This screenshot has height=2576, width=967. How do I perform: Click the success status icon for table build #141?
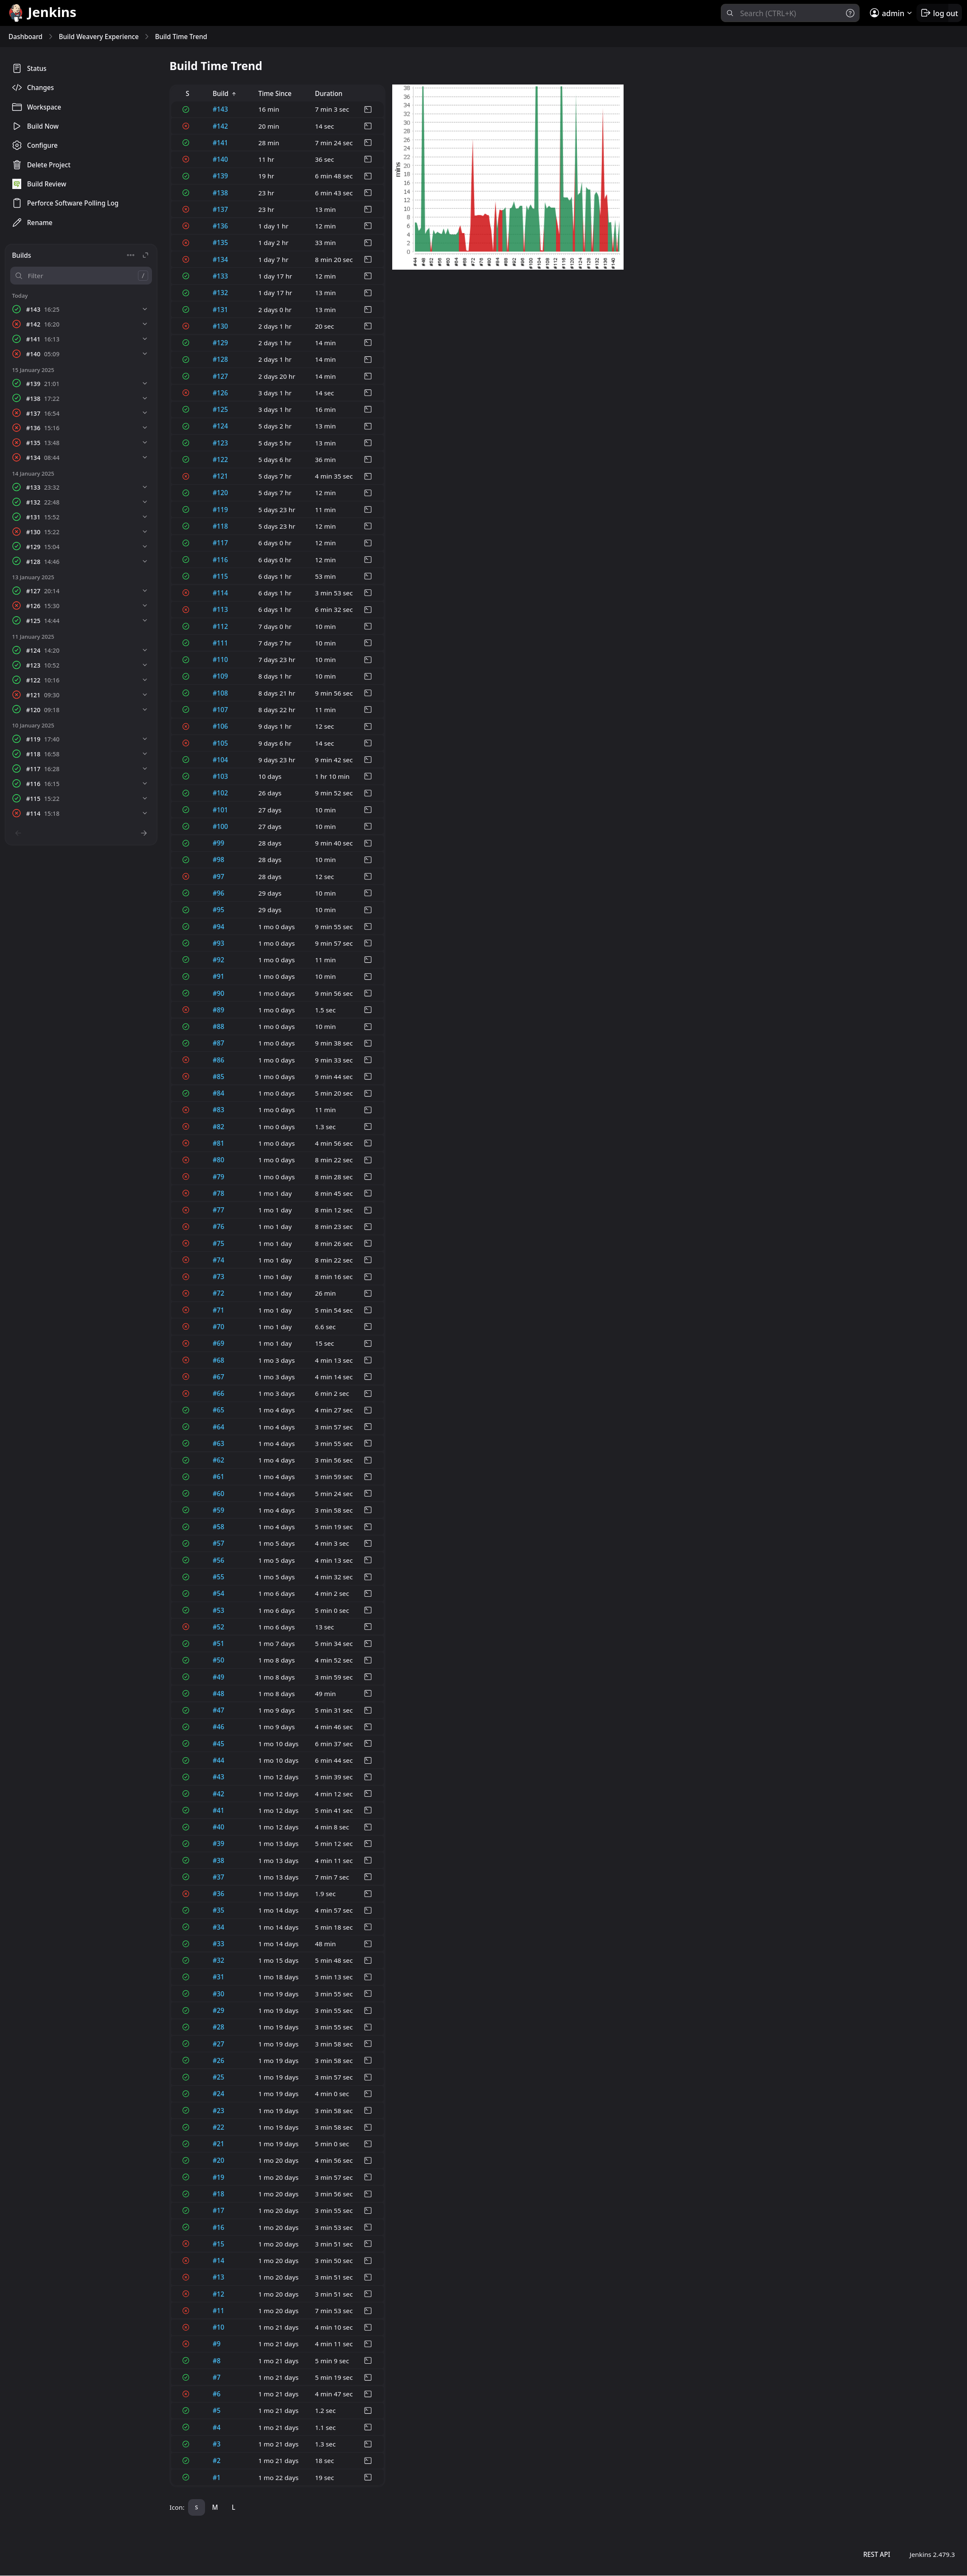pyautogui.click(x=186, y=143)
